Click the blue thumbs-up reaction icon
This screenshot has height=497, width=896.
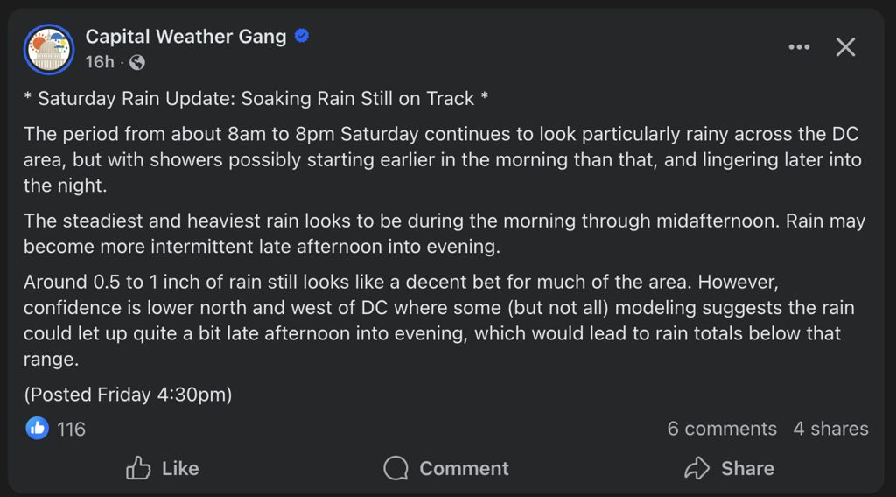[x=37, y=428]
